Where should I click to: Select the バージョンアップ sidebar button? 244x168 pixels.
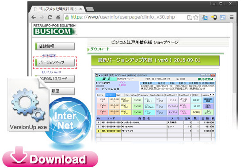(x=55, y=63)
